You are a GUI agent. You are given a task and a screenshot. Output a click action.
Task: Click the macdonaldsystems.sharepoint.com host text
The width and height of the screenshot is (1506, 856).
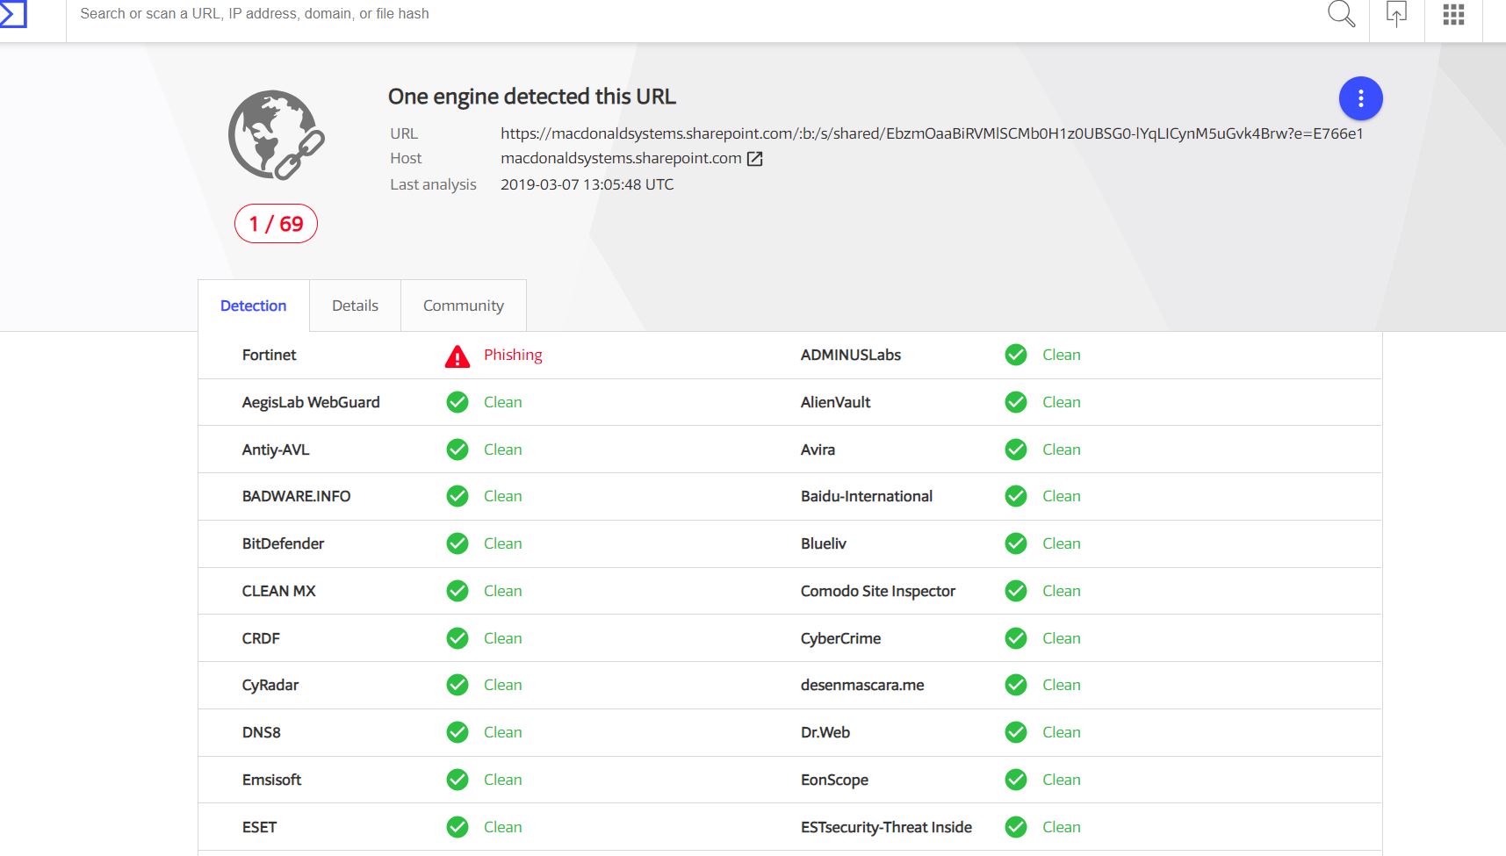621,158
